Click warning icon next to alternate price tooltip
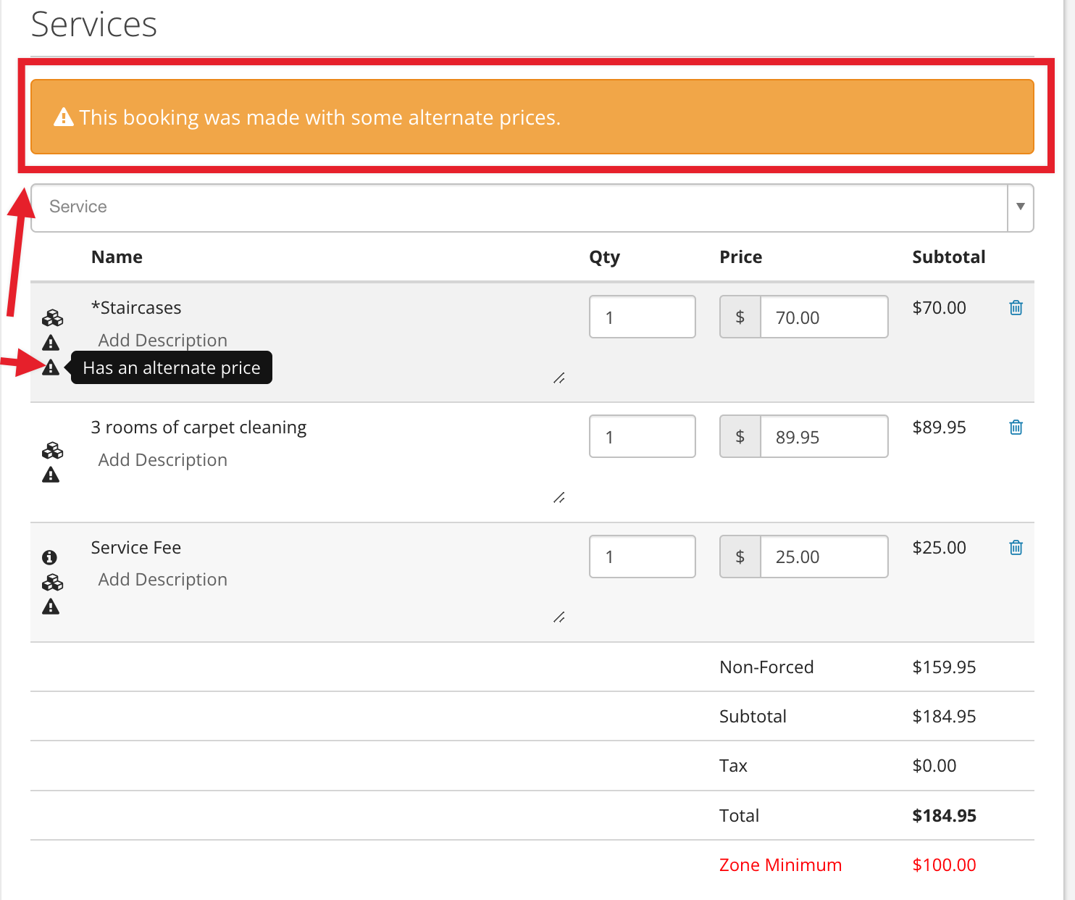The image size is (1075, 900). click(51, 367)
